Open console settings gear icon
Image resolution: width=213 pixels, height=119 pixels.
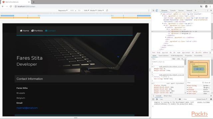211,99
